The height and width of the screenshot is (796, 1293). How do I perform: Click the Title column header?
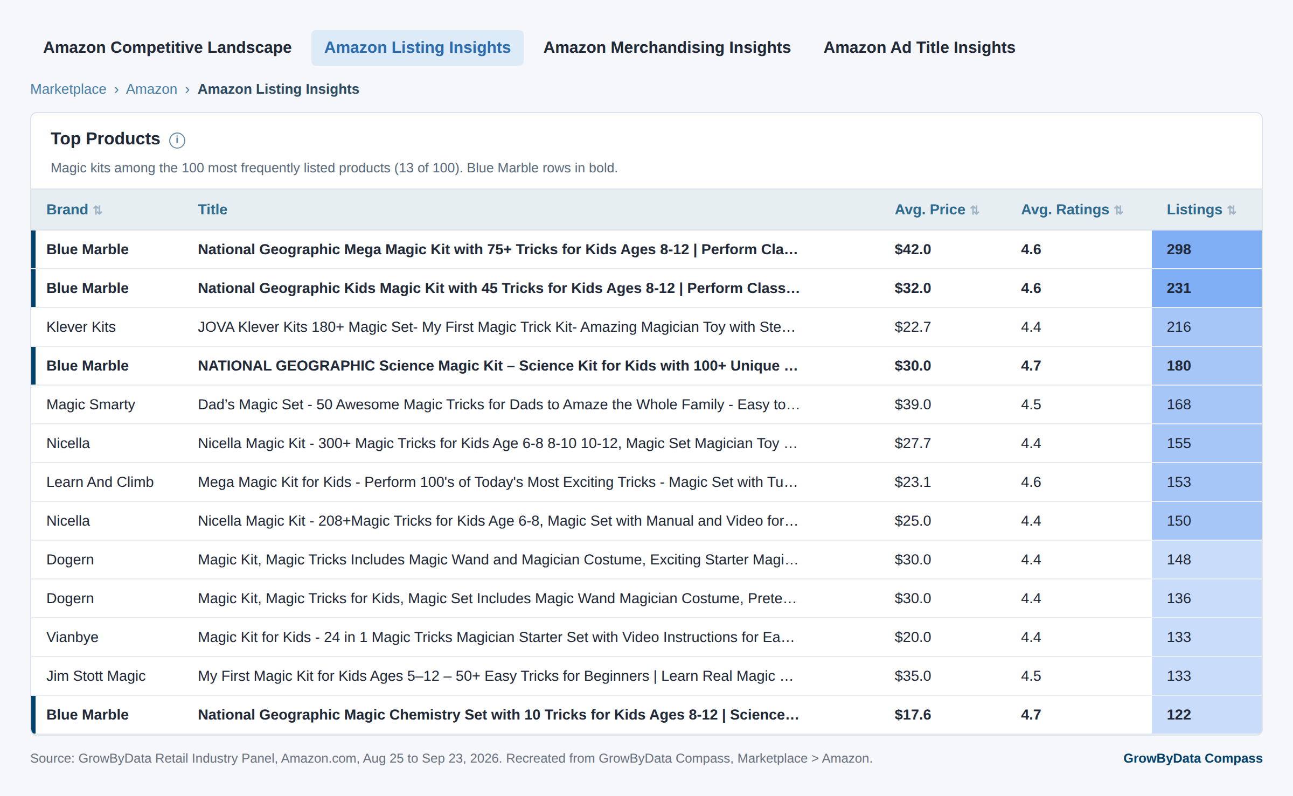pyautogui.click(x=212, y=210)
